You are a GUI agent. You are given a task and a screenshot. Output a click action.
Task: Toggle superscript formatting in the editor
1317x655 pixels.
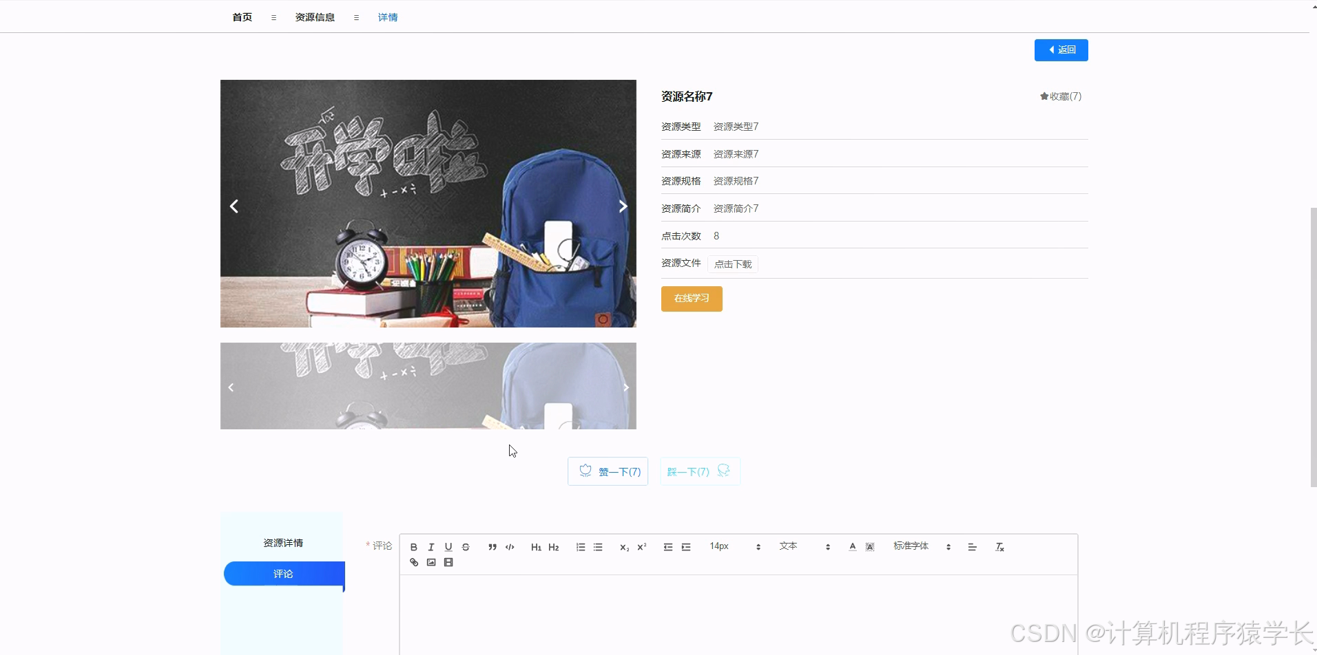click(641, 546)
